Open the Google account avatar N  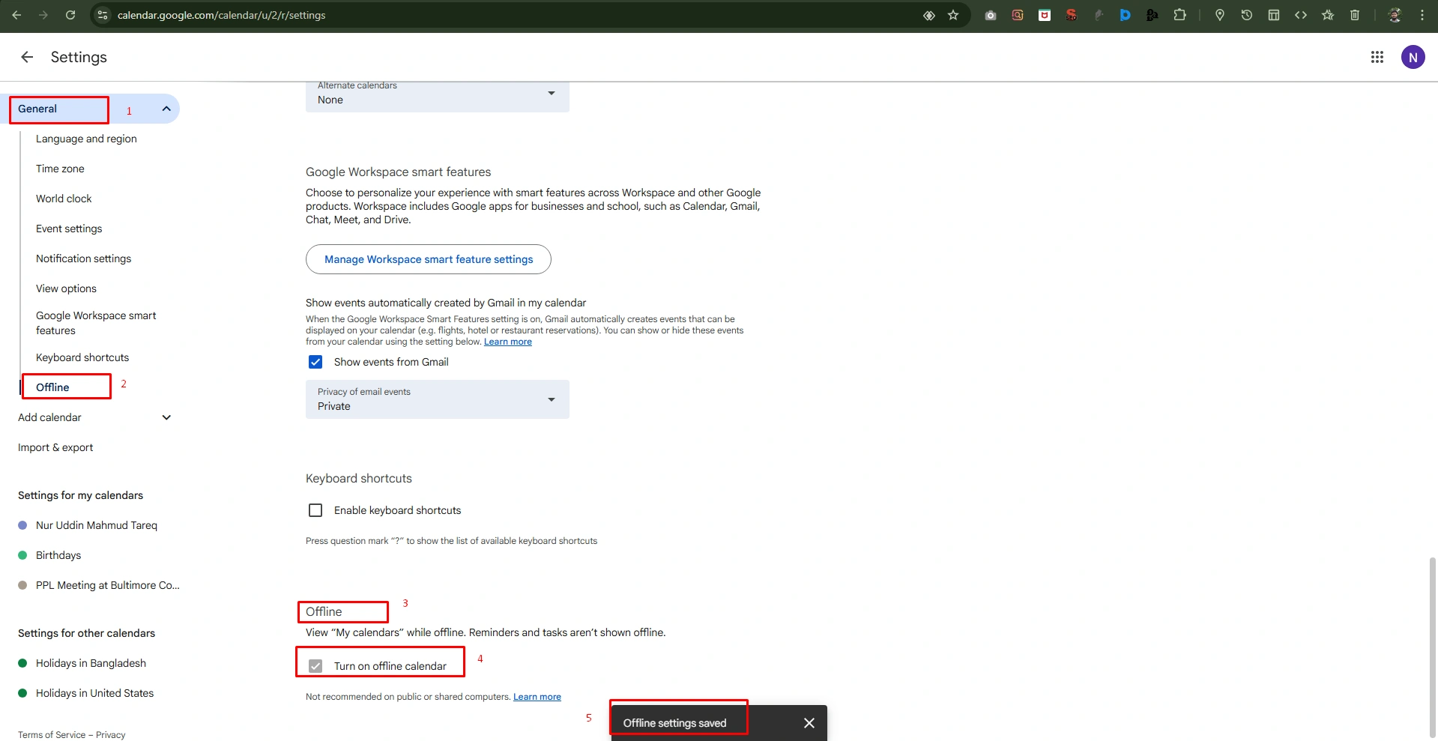(1413, 57)
